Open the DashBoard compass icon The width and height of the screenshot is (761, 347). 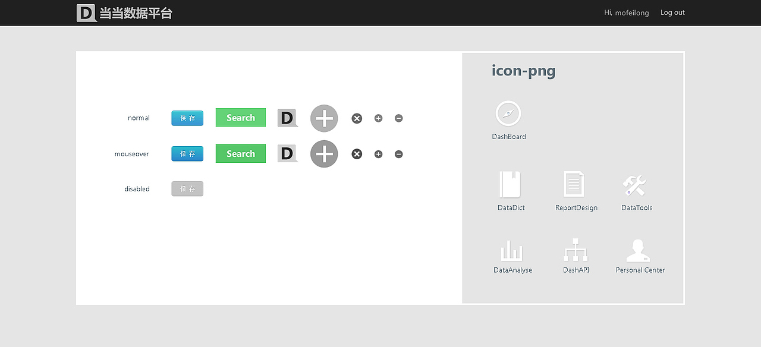point(508,113)
